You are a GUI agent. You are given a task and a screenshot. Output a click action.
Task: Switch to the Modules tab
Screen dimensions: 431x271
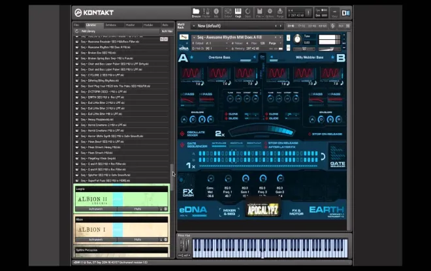[151, 25]
